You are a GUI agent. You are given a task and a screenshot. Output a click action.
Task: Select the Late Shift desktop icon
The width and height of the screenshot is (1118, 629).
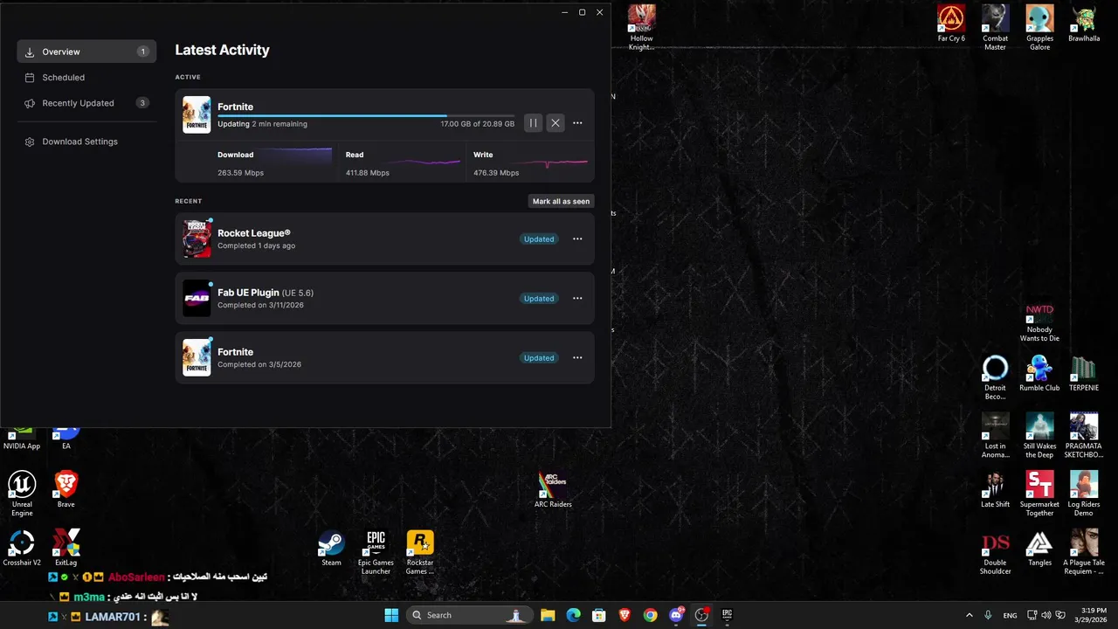(x=995, y=490)
